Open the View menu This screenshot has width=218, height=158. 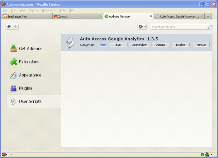tap(22, 10)
